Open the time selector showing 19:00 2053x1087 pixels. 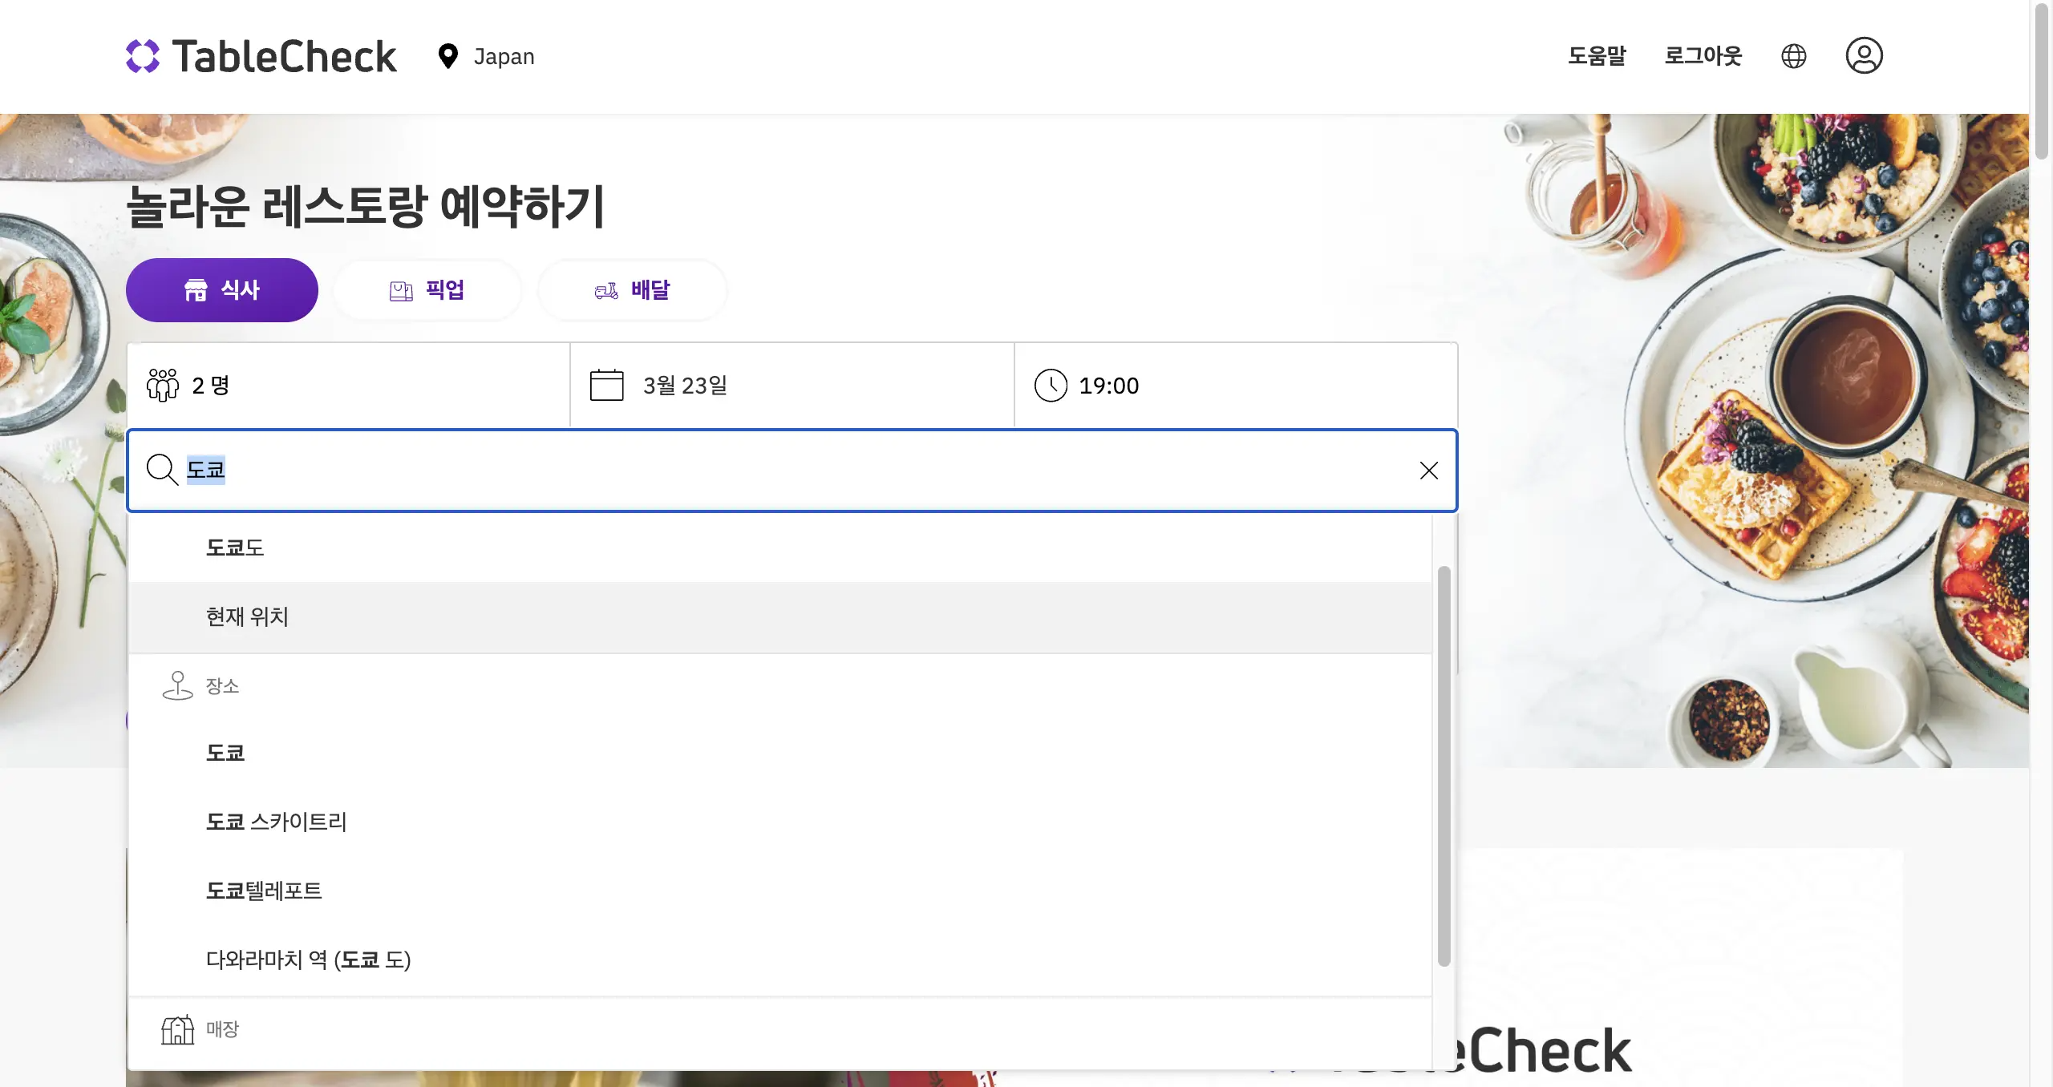click(x=1235, y=385)
